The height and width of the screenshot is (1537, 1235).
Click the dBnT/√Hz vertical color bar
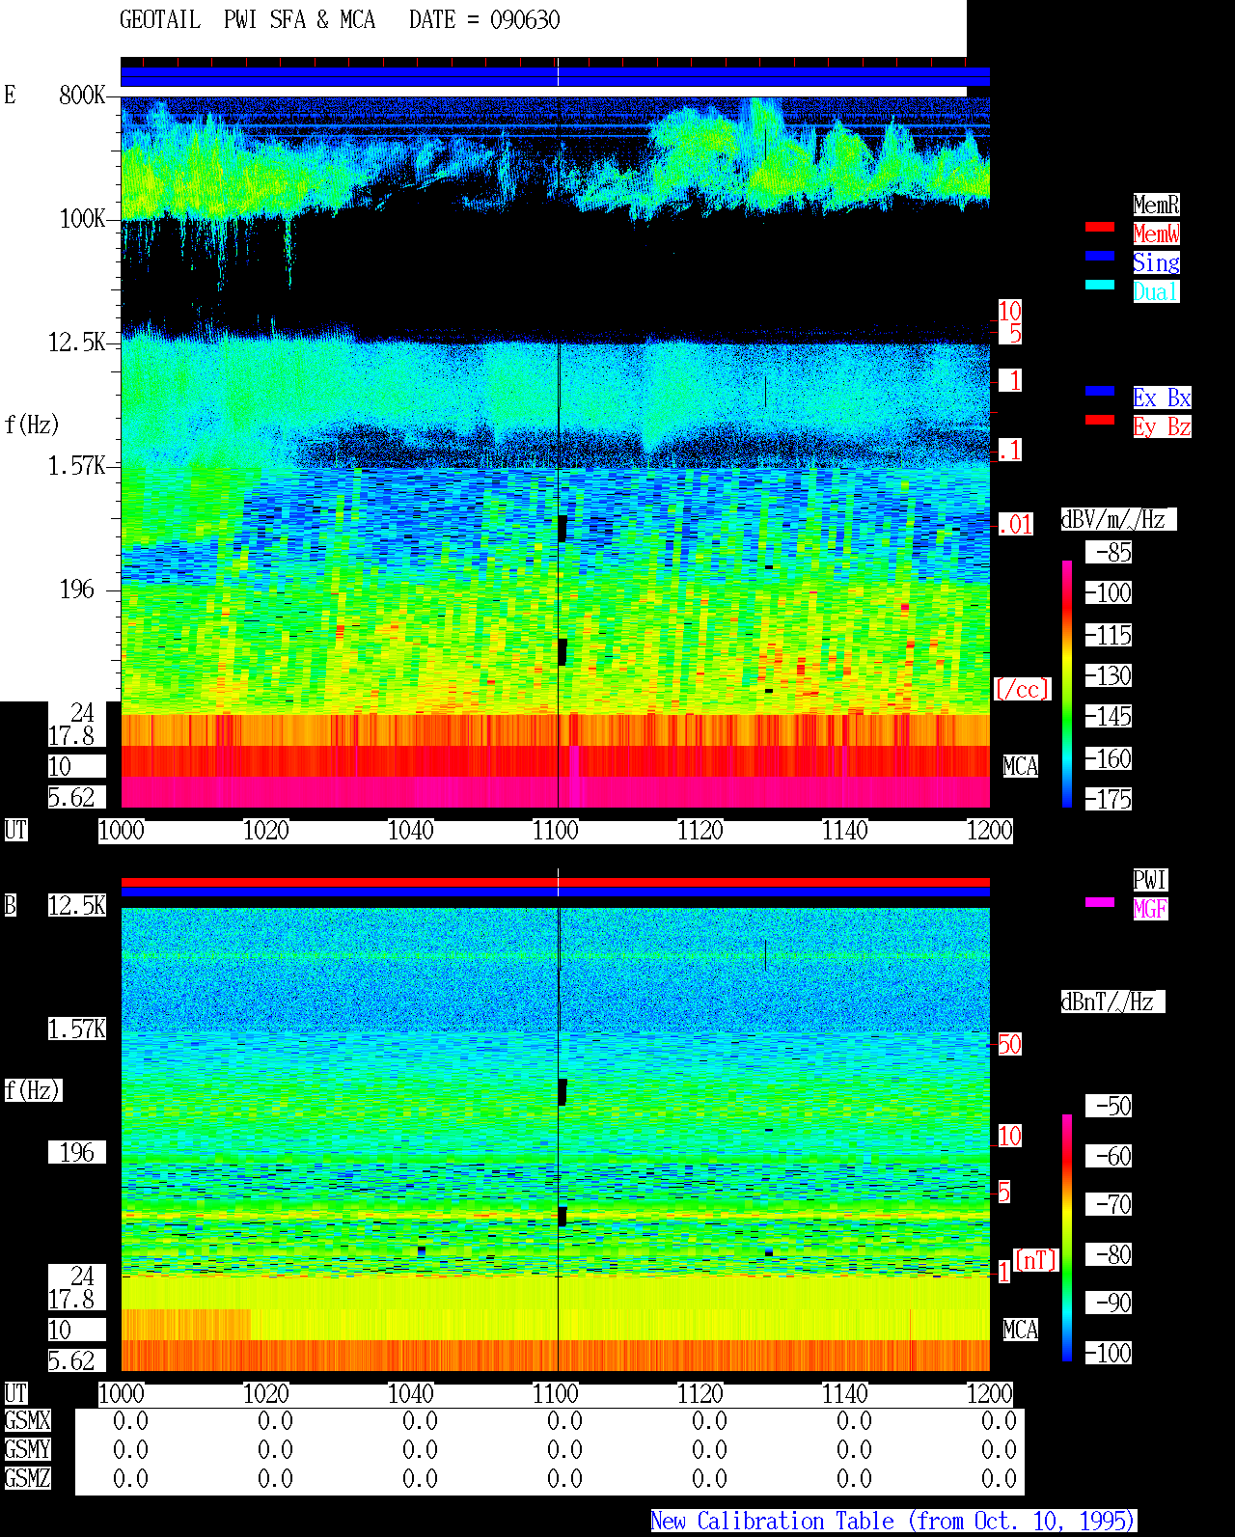point(1067,1238)
